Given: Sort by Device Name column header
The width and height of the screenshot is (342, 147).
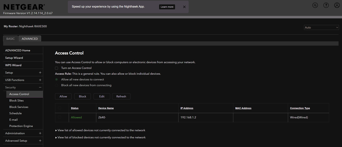Looking at the screenshot, I should [x=106, y=108].
